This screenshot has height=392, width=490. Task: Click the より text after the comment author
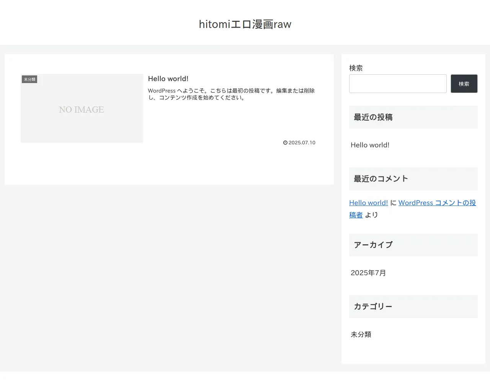[371, 215]
